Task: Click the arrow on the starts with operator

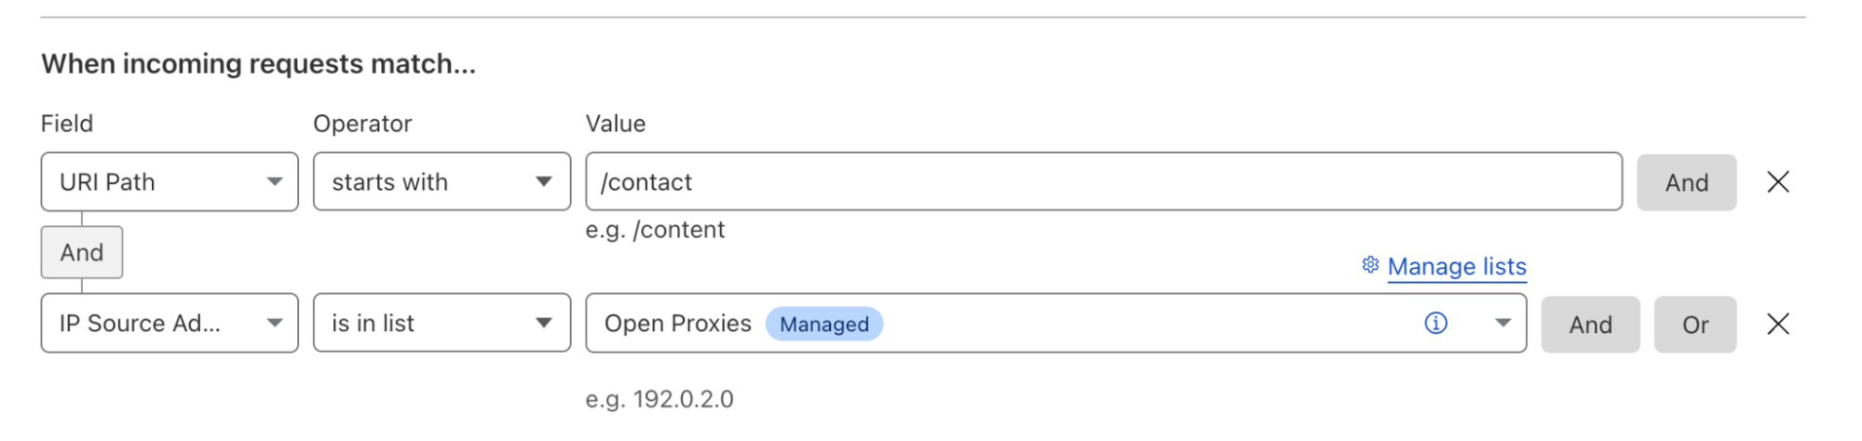Action: [x=544, y=182]
